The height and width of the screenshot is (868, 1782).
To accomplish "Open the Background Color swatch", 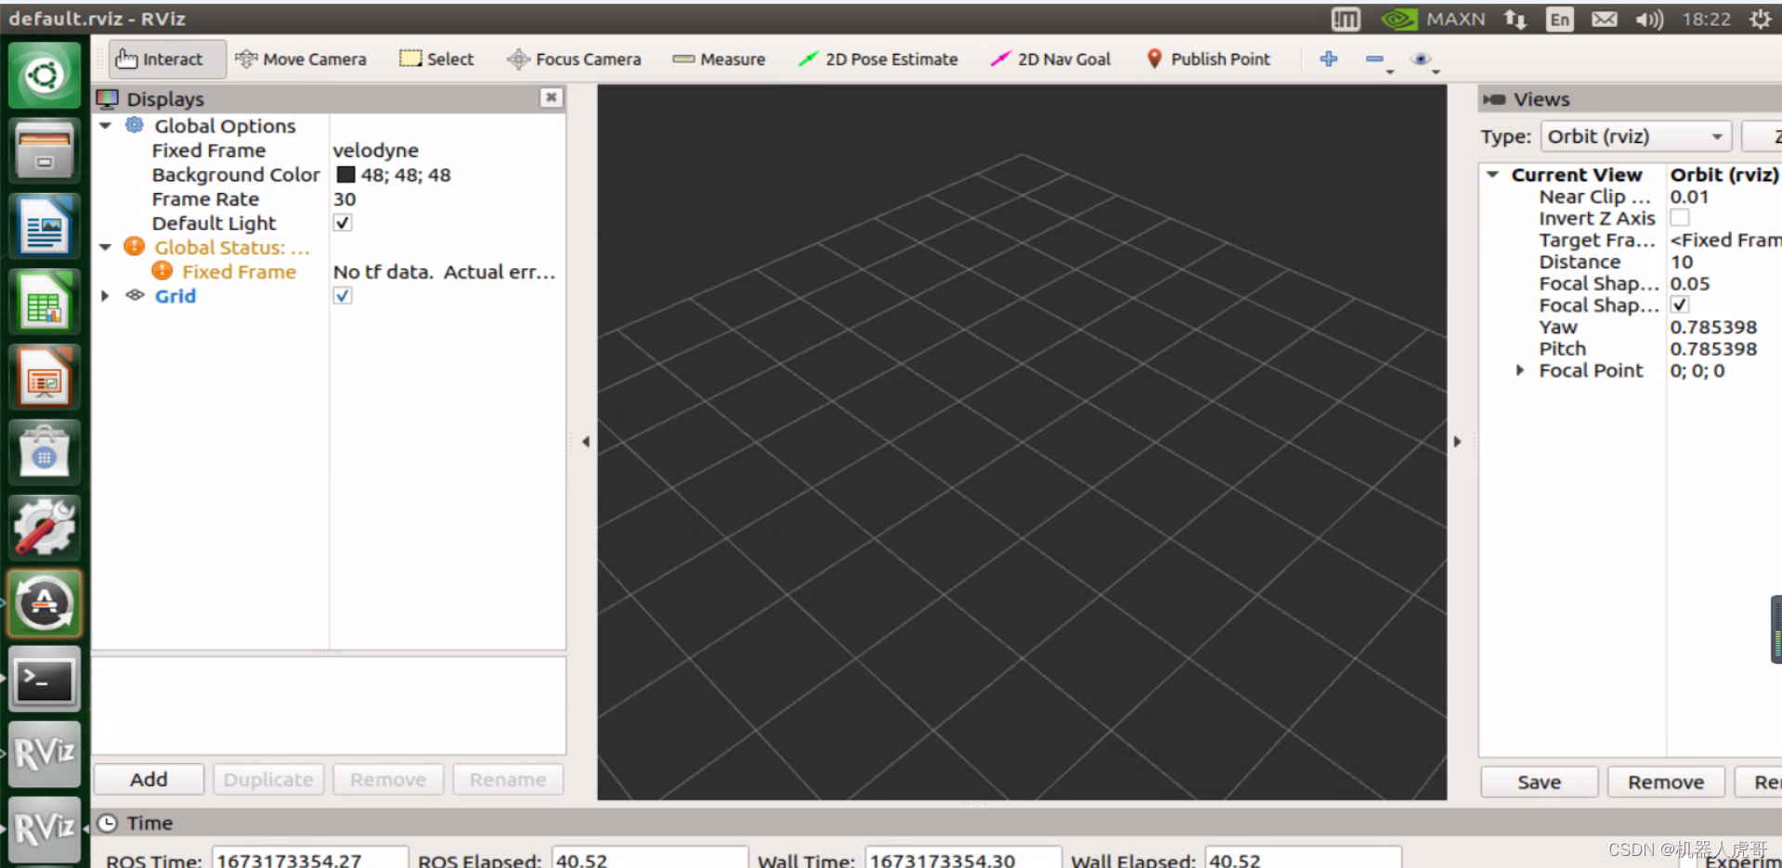I will coord(345,175).
